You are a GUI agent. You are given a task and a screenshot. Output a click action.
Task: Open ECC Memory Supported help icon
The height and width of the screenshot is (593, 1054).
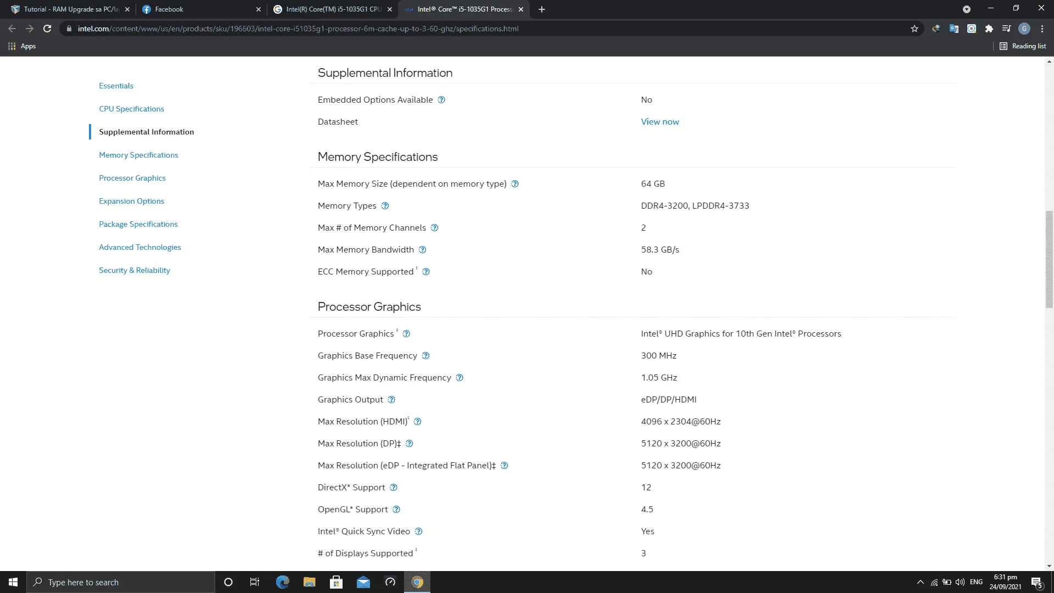click(x=426, y=272)
